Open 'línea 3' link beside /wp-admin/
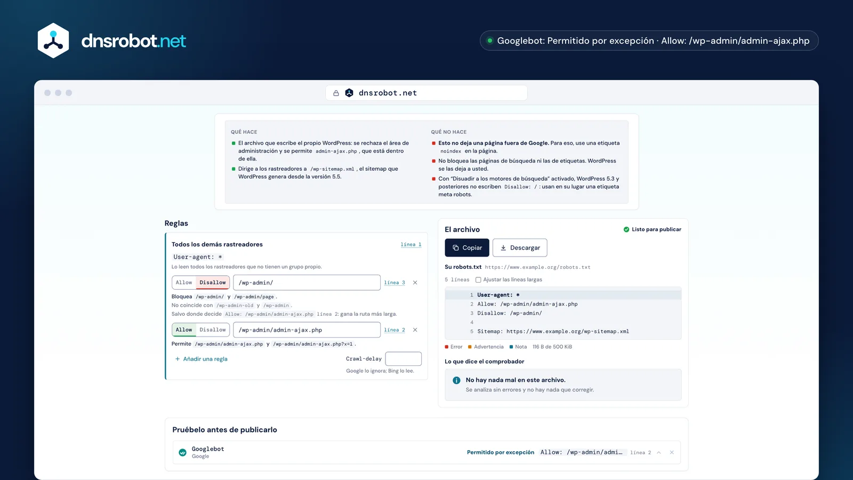 coord(395,283)
